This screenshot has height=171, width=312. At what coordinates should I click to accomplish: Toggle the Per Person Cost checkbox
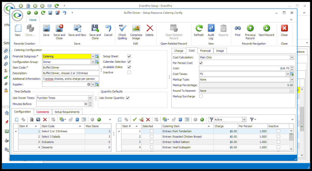point(201,63)
